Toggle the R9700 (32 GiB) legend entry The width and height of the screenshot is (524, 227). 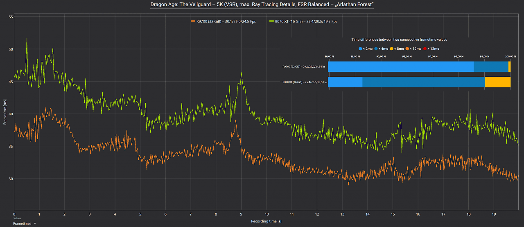[x=223, y=21]
